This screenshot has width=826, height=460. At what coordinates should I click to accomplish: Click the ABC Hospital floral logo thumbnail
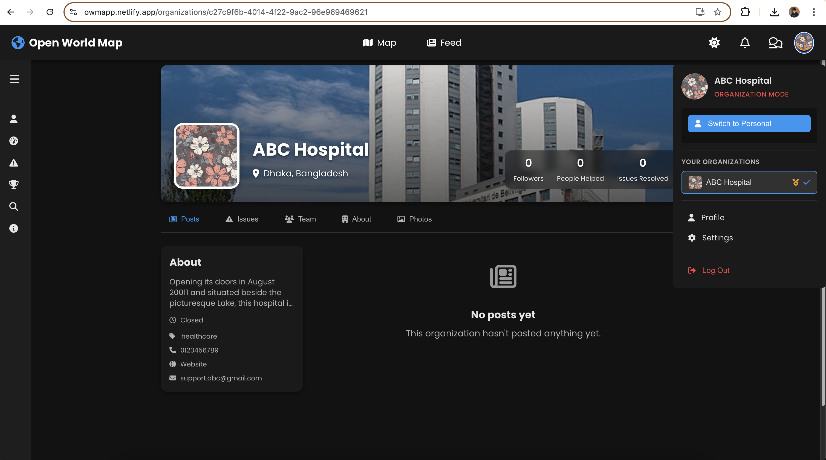coord(206,156)
